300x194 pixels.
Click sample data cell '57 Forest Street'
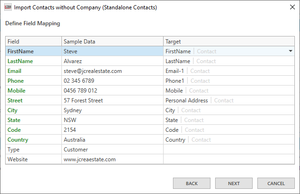click(83, 101)
